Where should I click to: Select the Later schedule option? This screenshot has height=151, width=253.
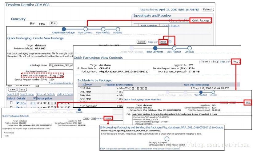[x=4, y=136]
